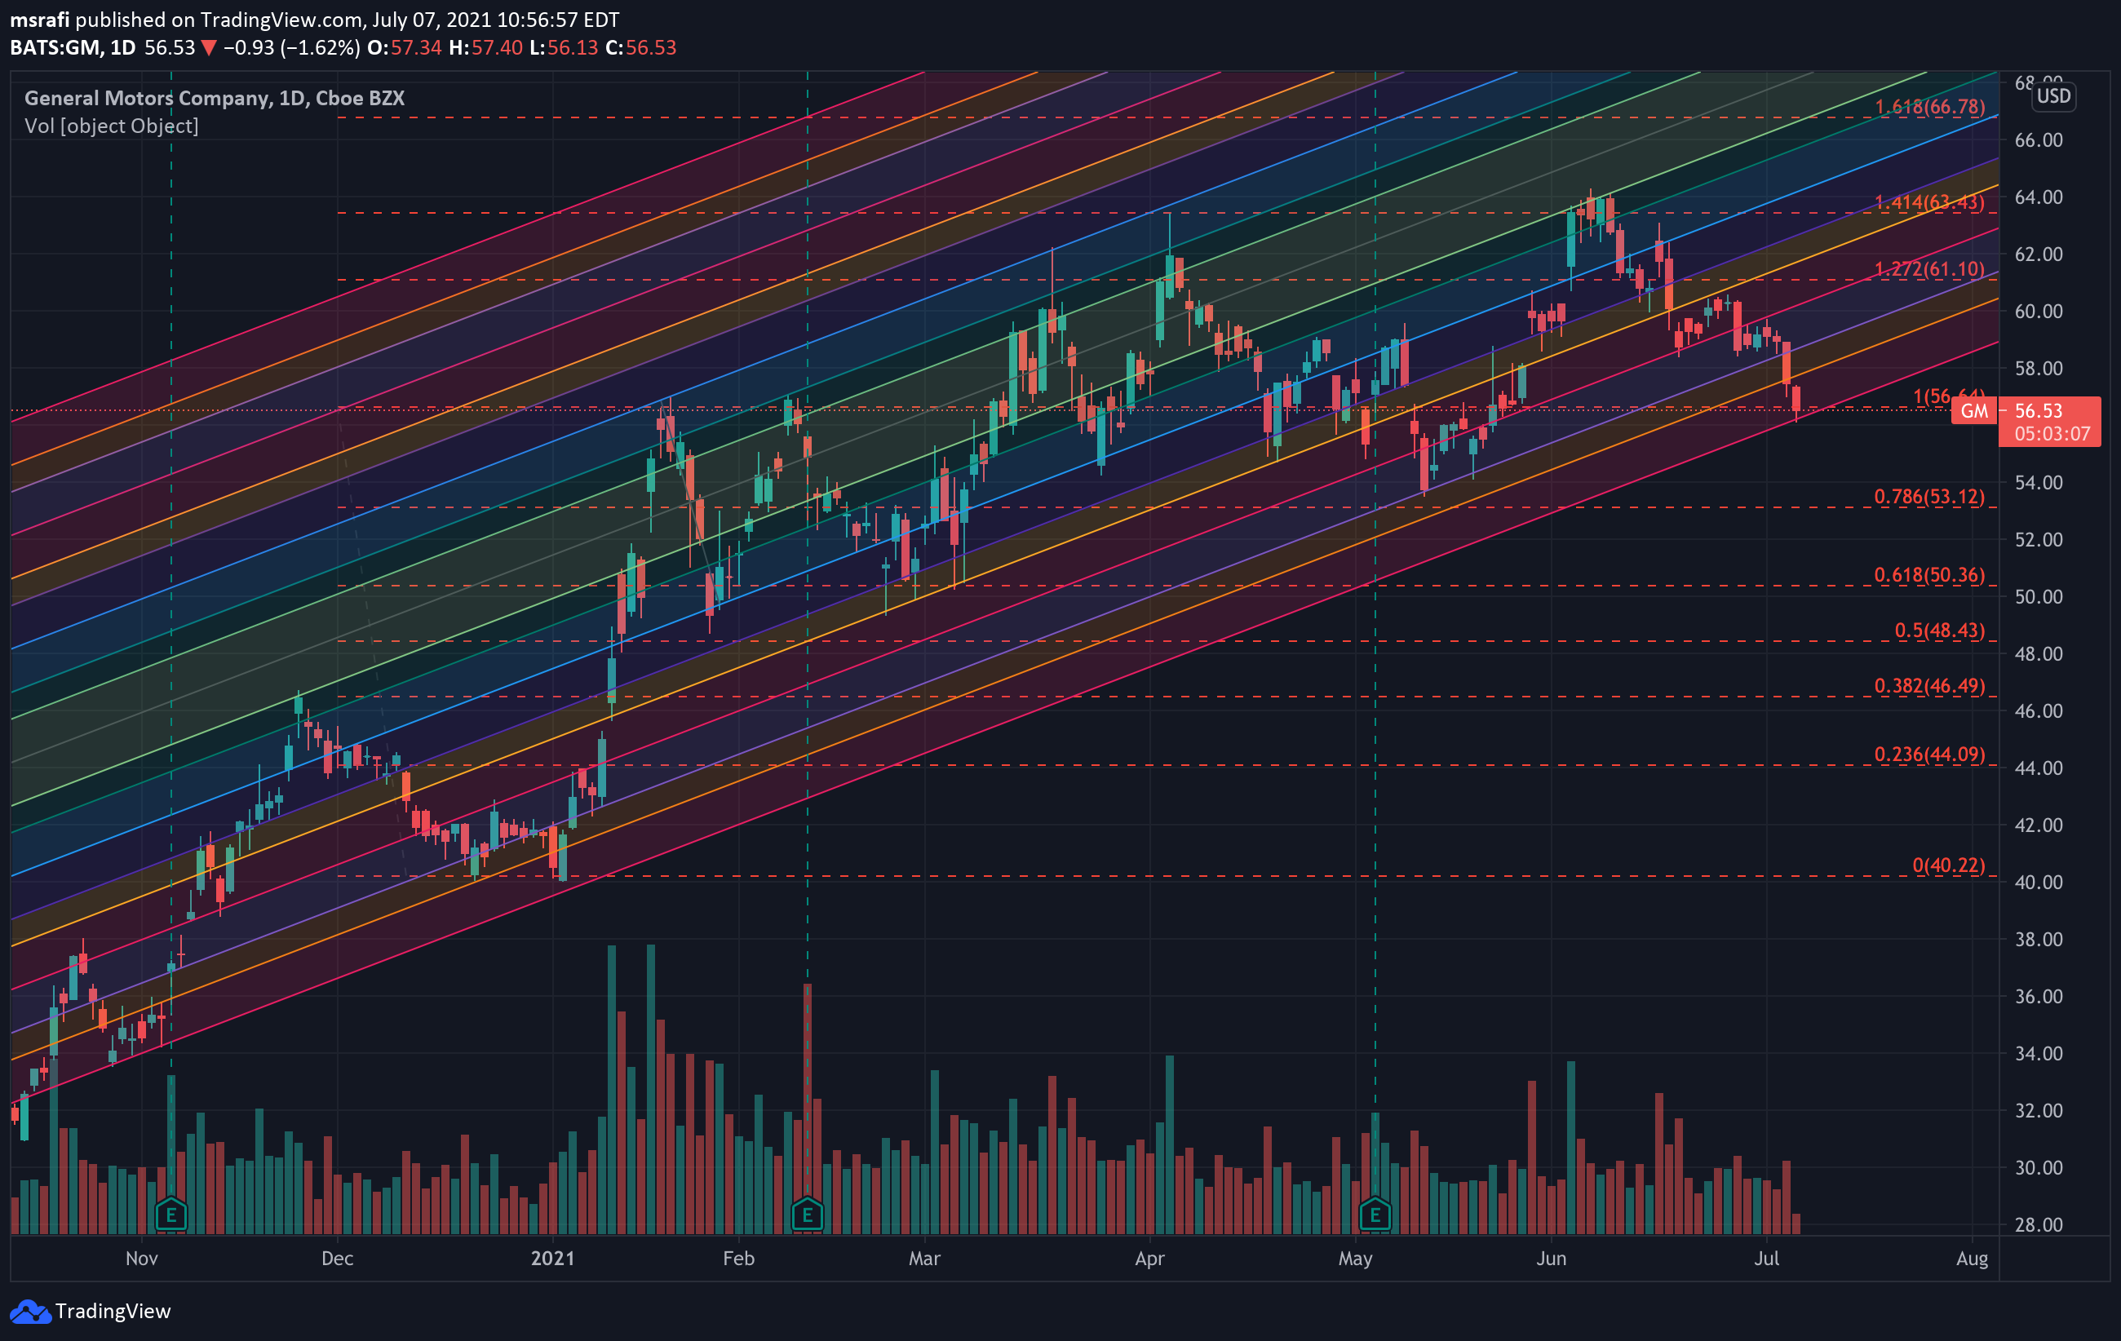Click the November earnings E marker
2121x1341 pixels.
coord(170,1216)
